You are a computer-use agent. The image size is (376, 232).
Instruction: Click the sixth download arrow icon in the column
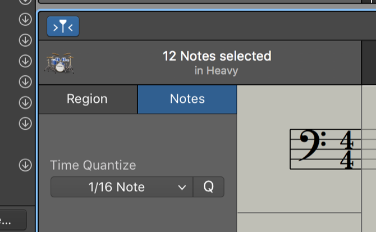click(x=25, y=123)
